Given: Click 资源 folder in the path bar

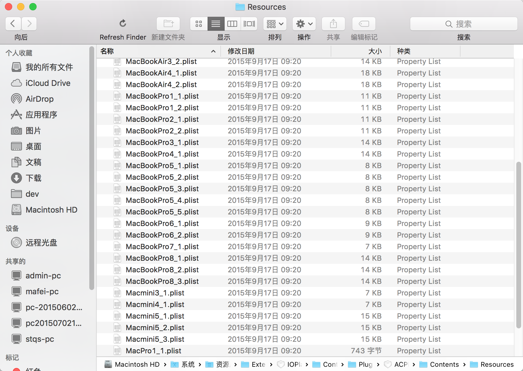Looking at the screenshot, I should pyautogui.click(x=218, y=364).
